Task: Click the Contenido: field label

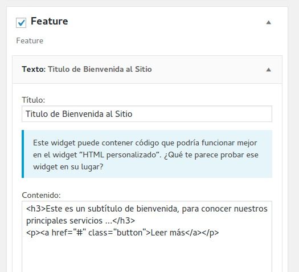Action: (41, 195)
